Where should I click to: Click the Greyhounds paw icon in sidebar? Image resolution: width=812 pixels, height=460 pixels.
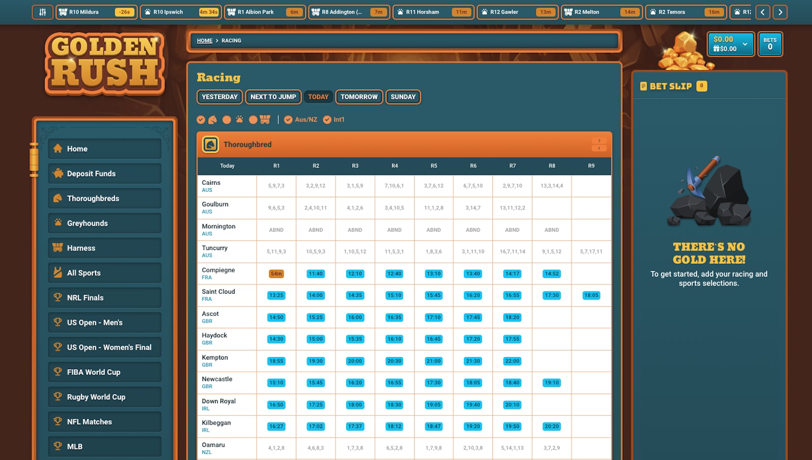pyautogui.click(x=58, y=223)
